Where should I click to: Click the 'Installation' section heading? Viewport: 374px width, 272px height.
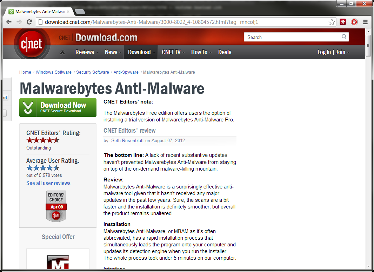pos(117,224)
